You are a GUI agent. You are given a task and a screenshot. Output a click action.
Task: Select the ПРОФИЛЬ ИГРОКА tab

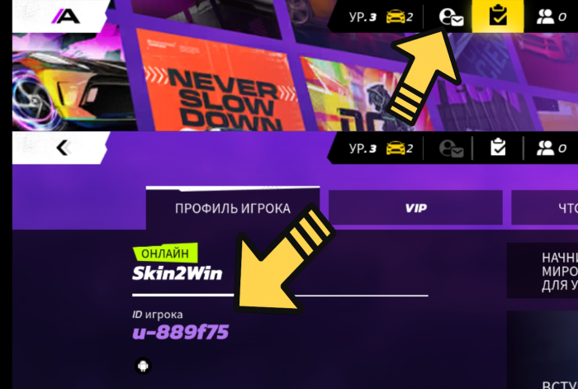pos(233,208)
